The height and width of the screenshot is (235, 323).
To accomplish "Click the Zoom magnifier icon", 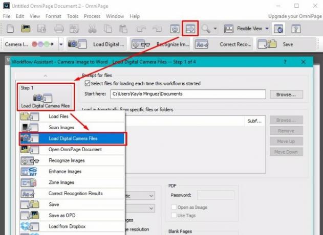I will tap(206, 29).
